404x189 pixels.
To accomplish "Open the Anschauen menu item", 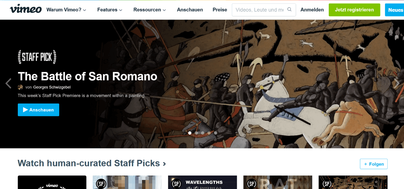I will pos(190,10).
